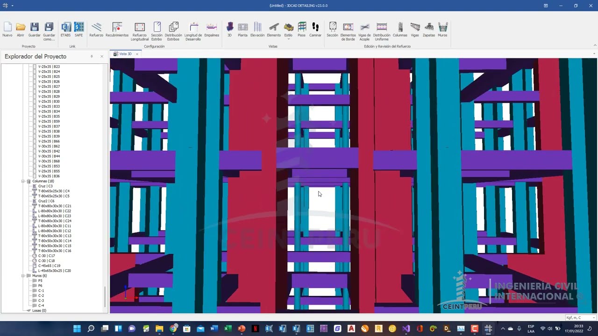Open Empalmes configuration
The width and height of the screenshot is (598, 336).
click(x=212, y=30)
